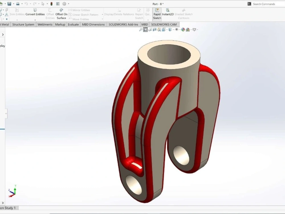
Task: Click Linear Sketch Pattern button
Action: click(84, 15)
